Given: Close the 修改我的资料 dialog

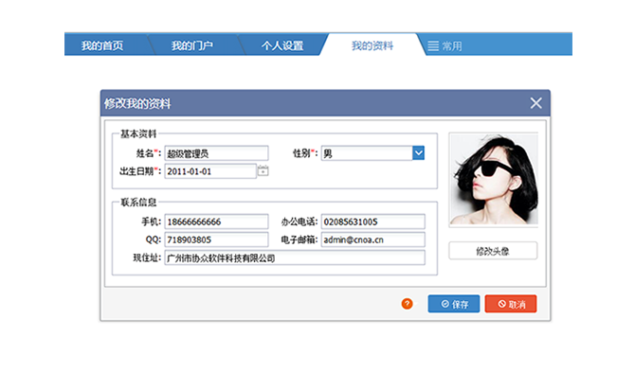Looking at the screenshot, I should pyautogui.click(x=535, y=103).
